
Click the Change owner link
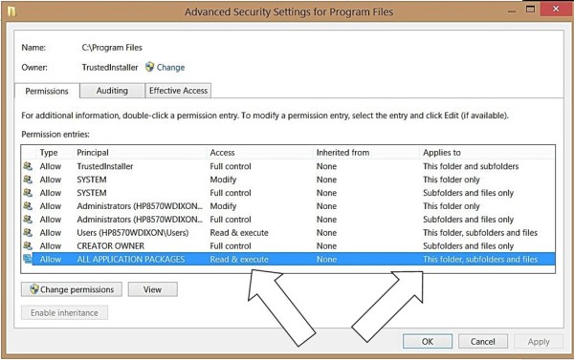coord(170,67)
